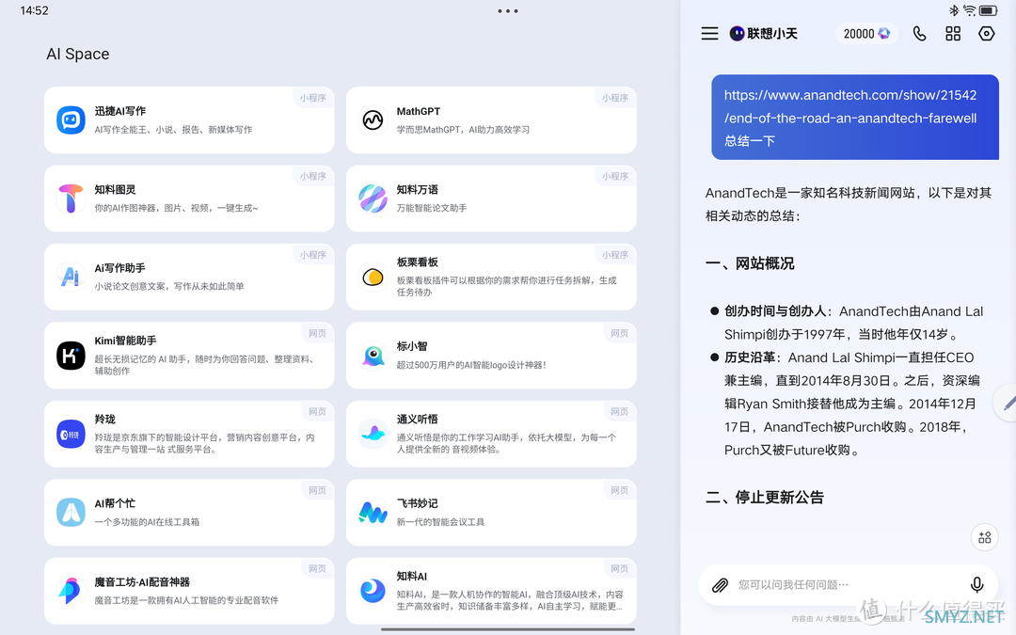Launch the 知料万语 icon

(373, 198)
